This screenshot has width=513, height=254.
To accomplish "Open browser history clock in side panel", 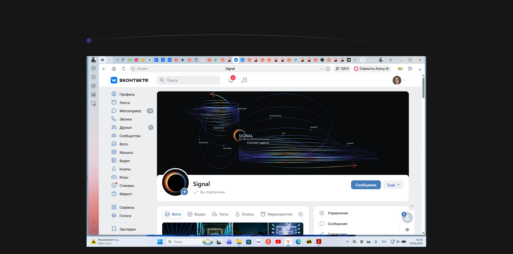I will 94,77.
